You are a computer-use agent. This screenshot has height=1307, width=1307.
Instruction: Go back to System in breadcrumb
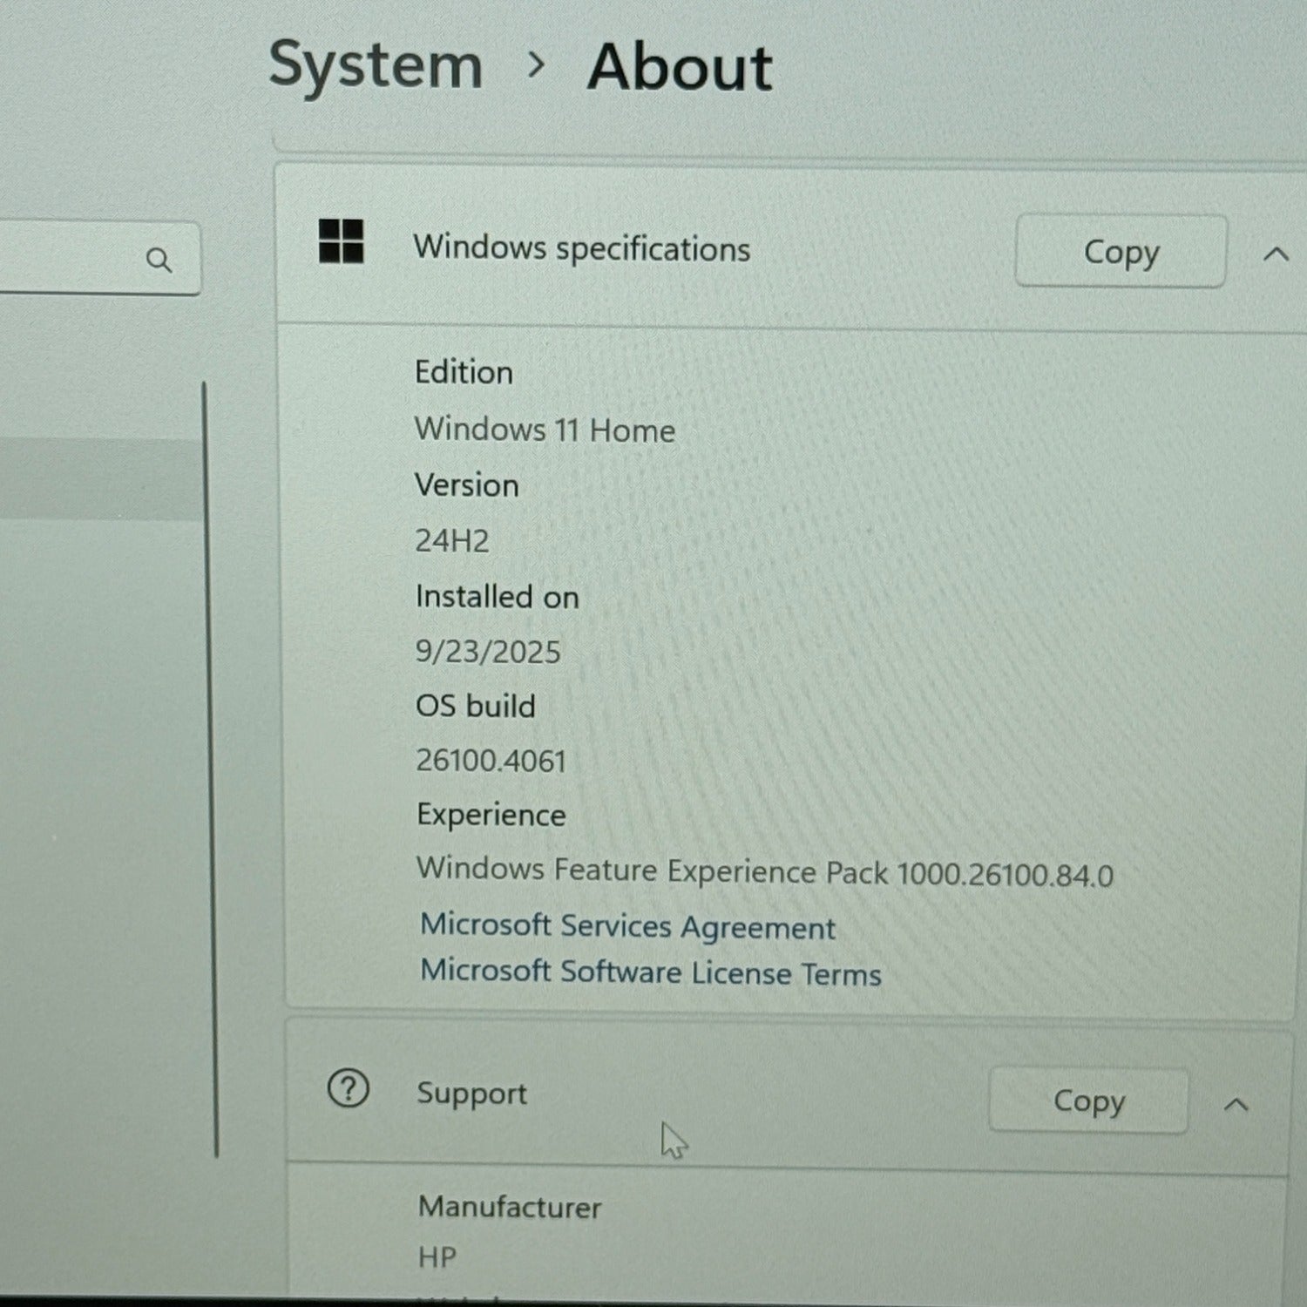click(x=376, y=65)
